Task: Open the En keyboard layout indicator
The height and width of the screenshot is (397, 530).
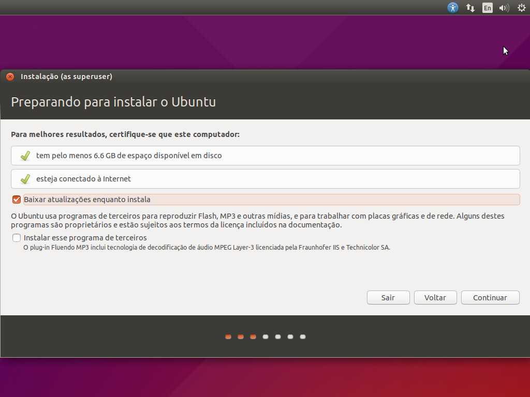Action: point(487,7)
